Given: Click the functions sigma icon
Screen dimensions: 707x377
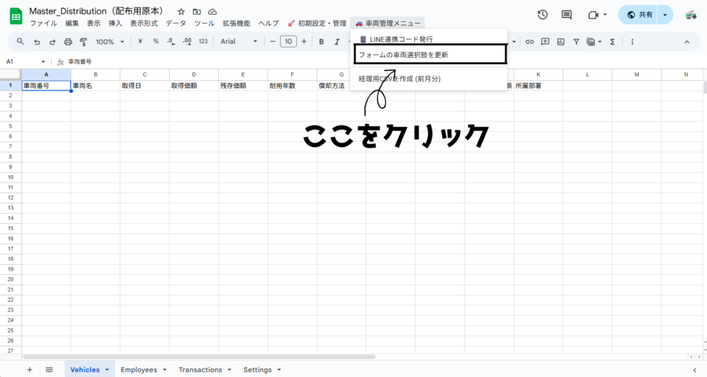Looking at the screenshot, I should 612,41.
